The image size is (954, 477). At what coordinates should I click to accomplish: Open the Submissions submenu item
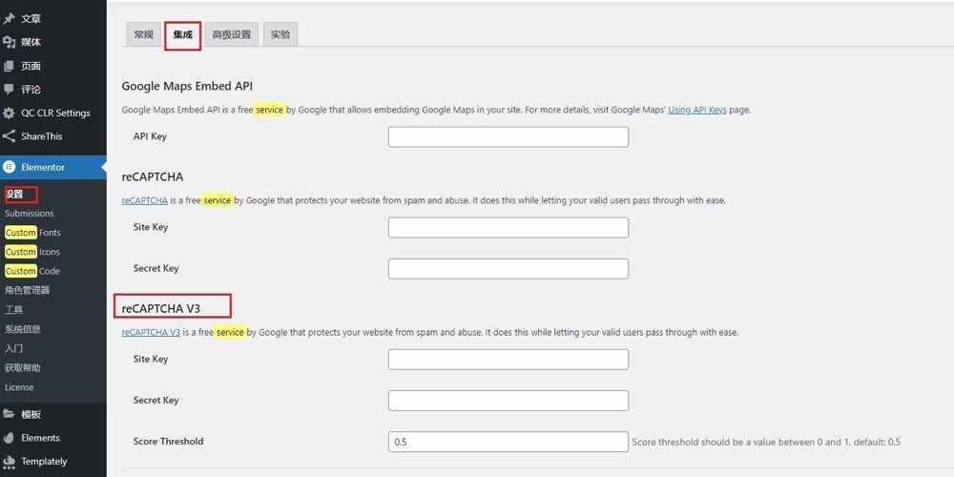30,214
